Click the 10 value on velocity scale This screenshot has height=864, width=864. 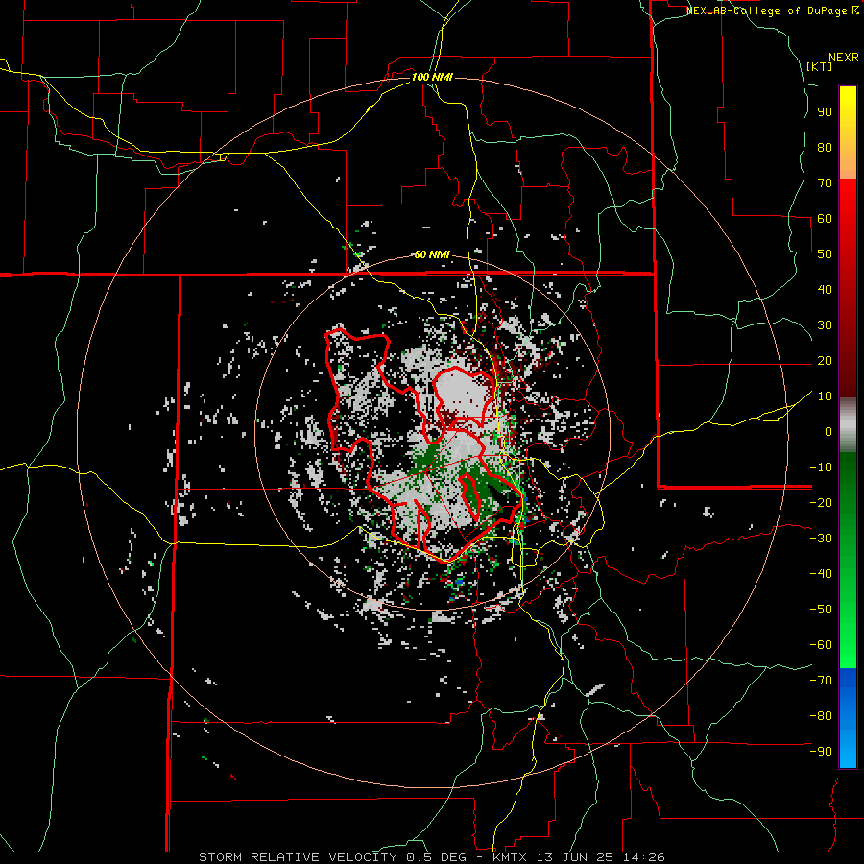click(x=825, y=396)
